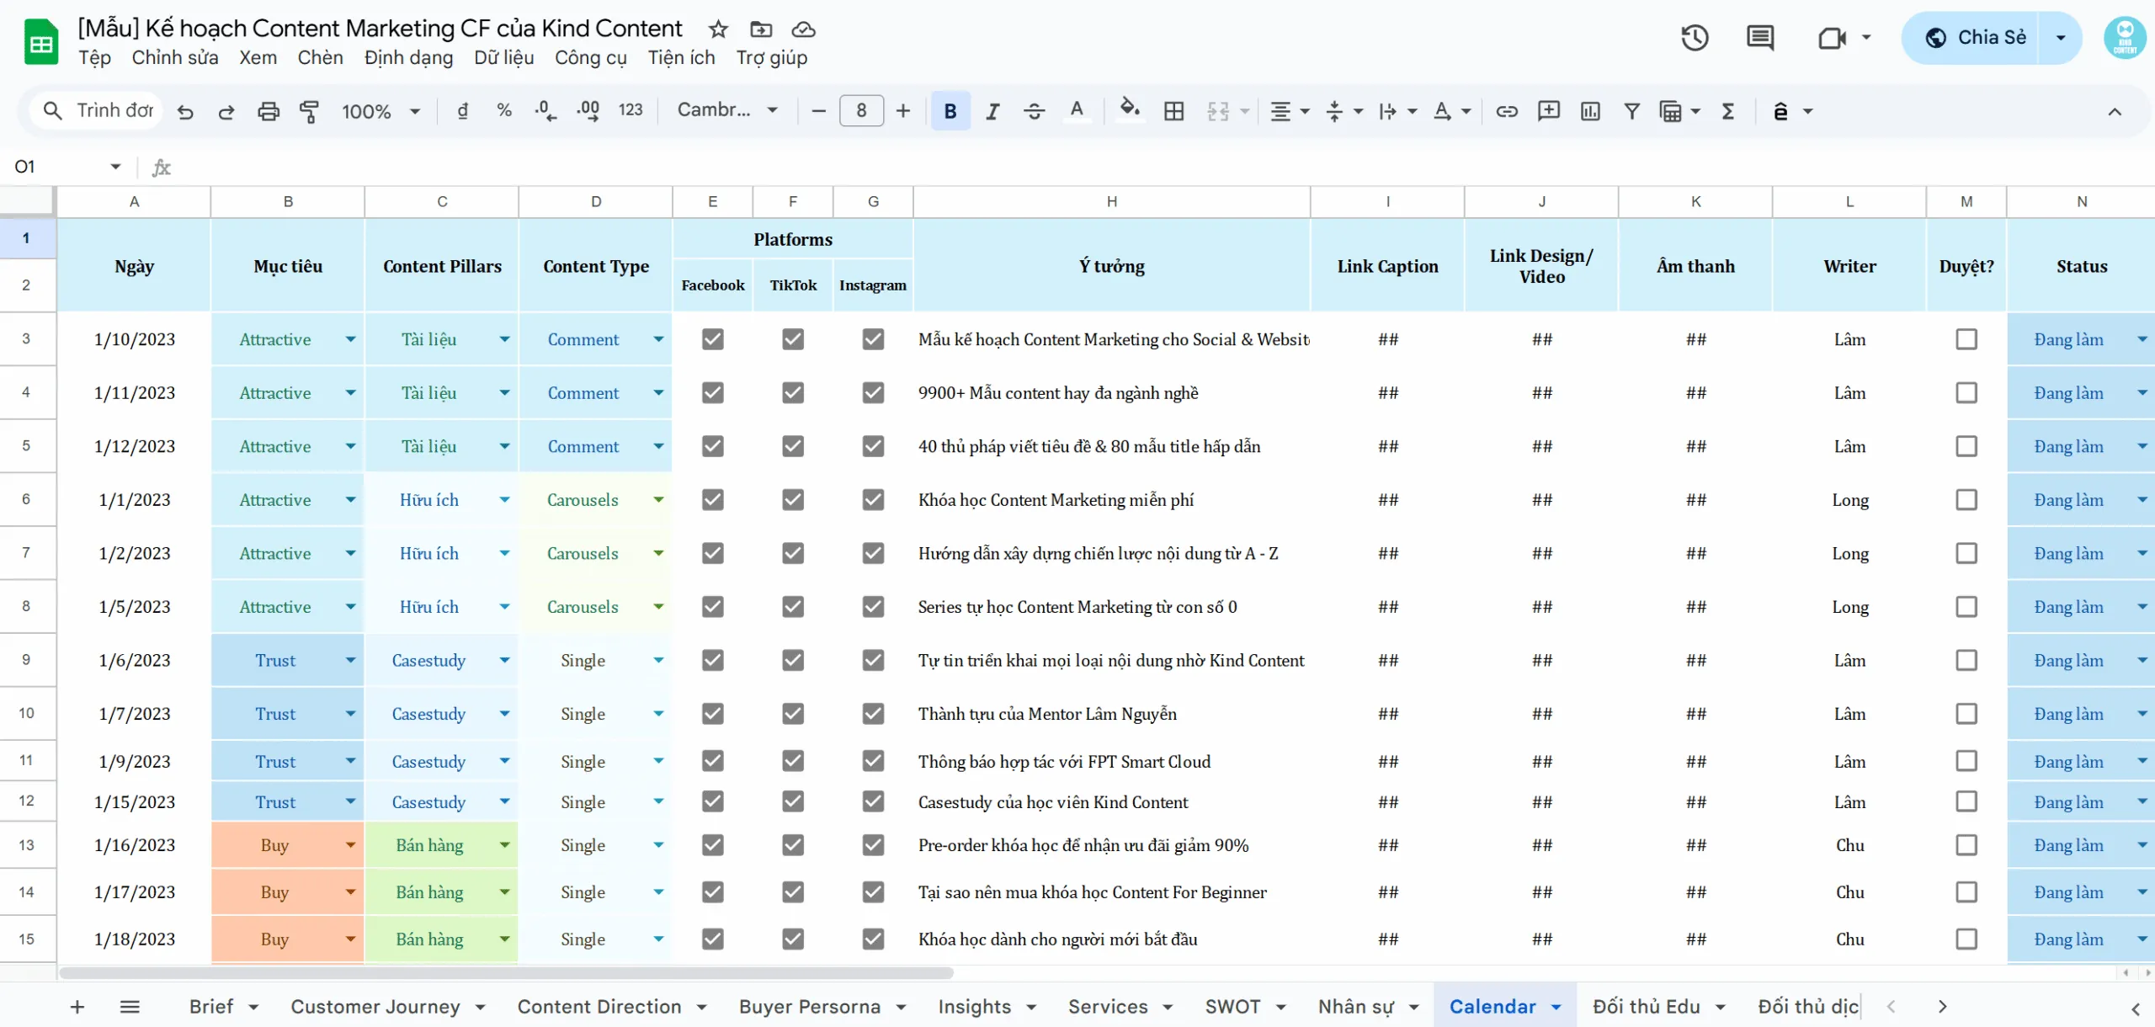Click the insert chart icon
This screenshot has width=2155, height=1027.
coord(1590,111)
